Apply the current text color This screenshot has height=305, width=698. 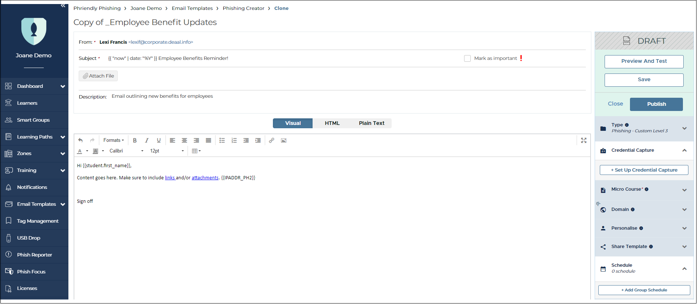pos(80,151)
